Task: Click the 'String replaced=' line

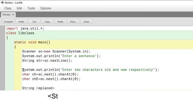Action: point(38,88)
